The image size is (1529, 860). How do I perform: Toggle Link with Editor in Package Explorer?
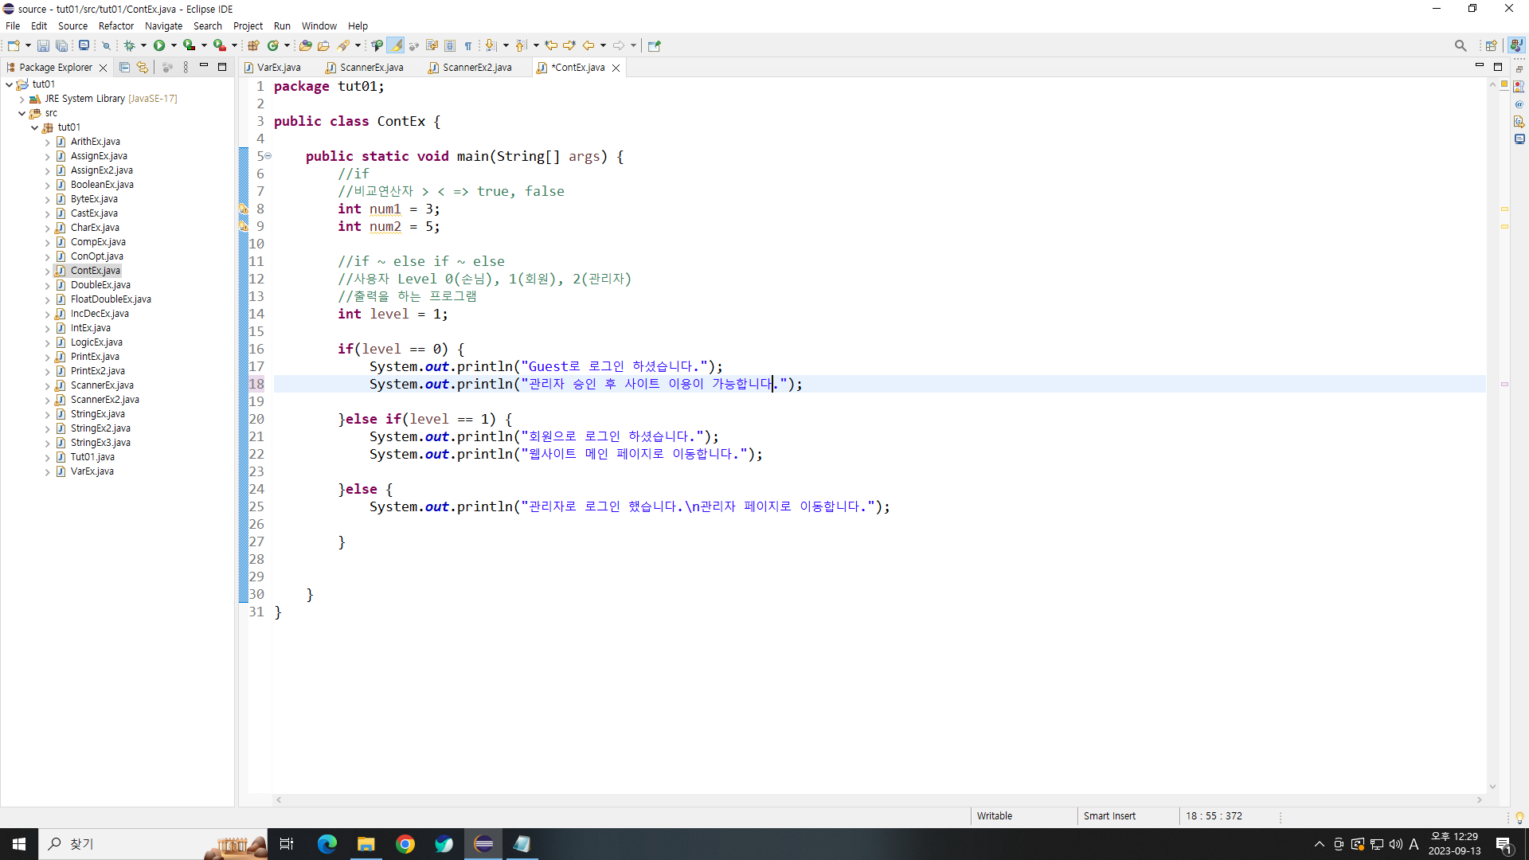(143, 68)
